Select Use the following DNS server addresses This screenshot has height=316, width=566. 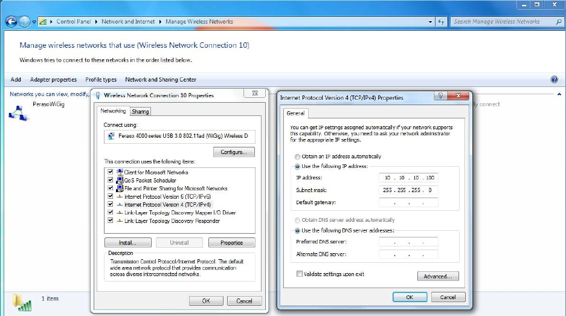[297, 231]
